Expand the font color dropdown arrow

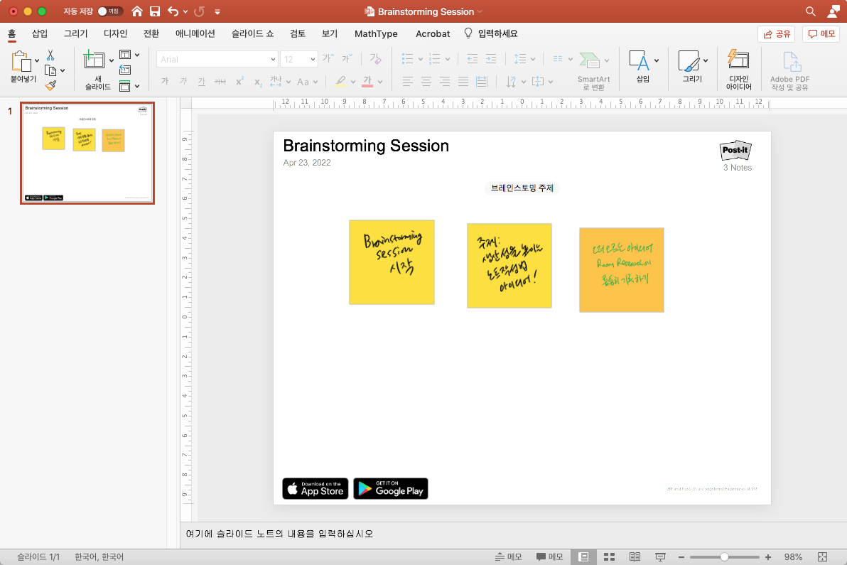click(380, 82)
